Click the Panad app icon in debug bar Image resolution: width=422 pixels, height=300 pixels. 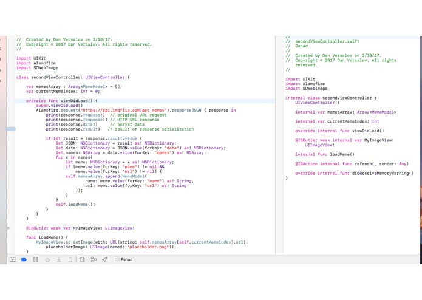coord(116,259)
